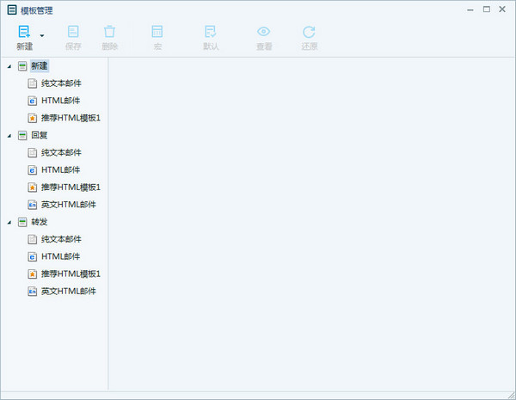
Task: Click the 保存 save toolbar icon
Action: 73,32
